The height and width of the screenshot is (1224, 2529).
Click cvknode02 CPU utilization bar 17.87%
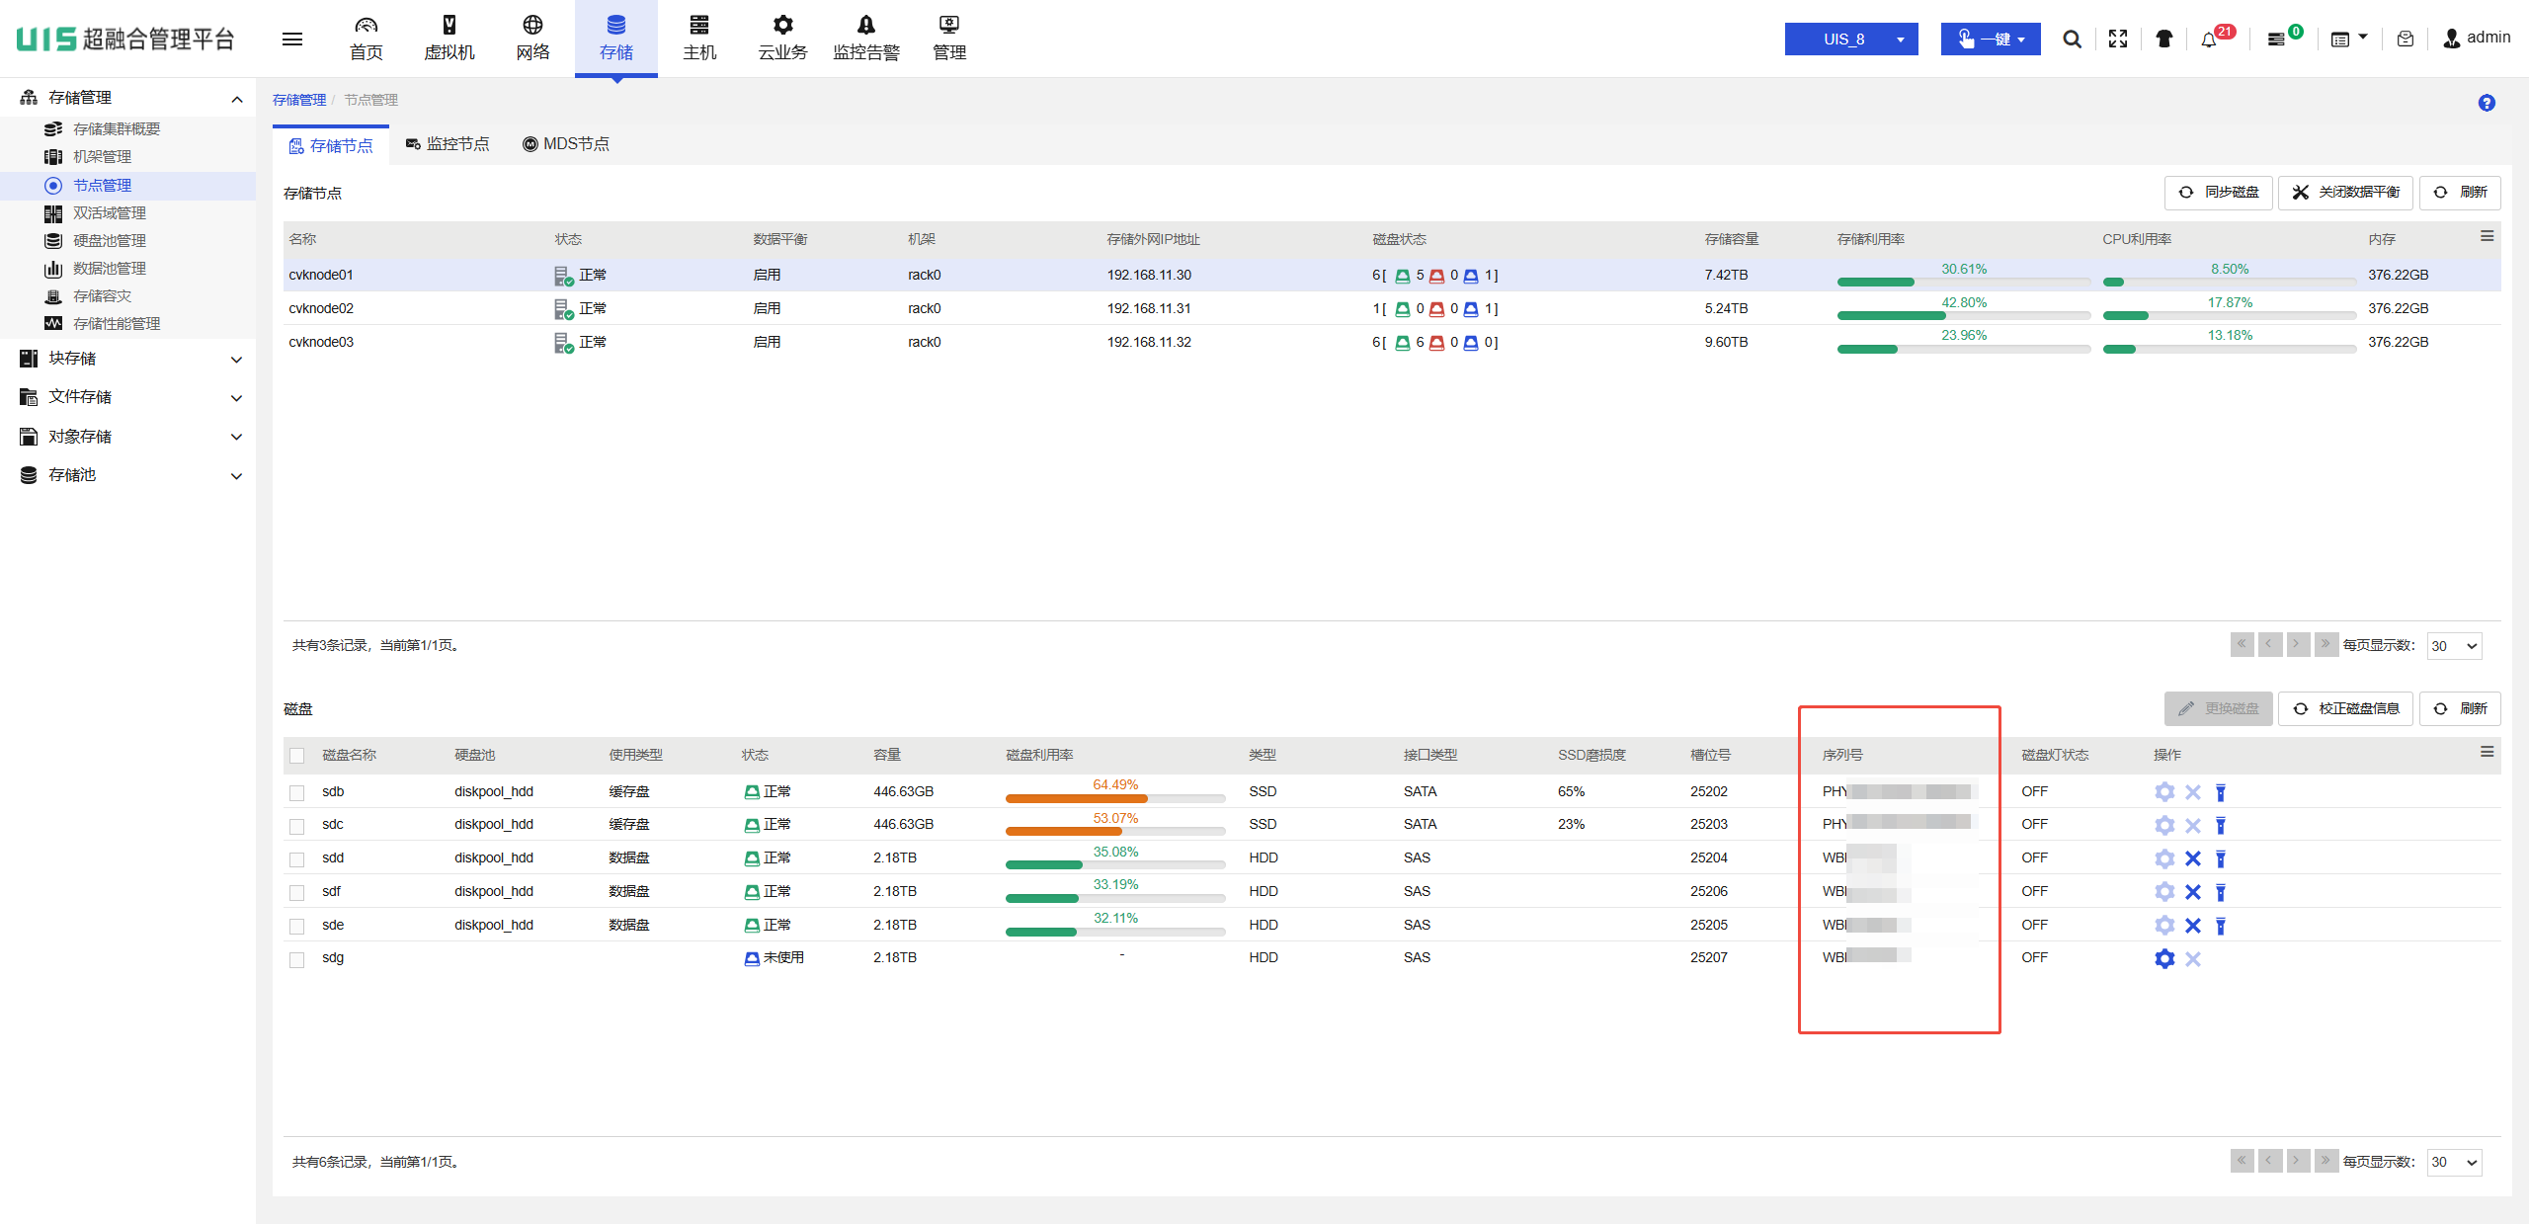[x=2230, y=315]
